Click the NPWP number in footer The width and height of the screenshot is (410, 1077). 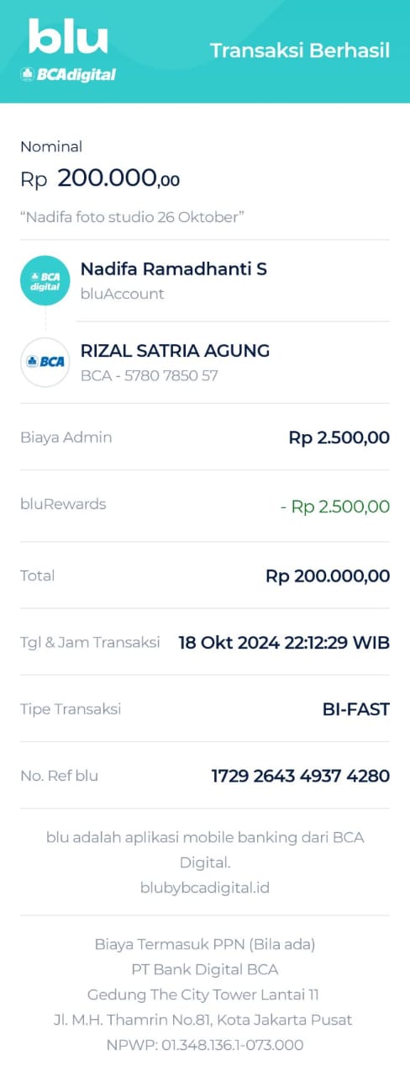[x=205, y=1045]
